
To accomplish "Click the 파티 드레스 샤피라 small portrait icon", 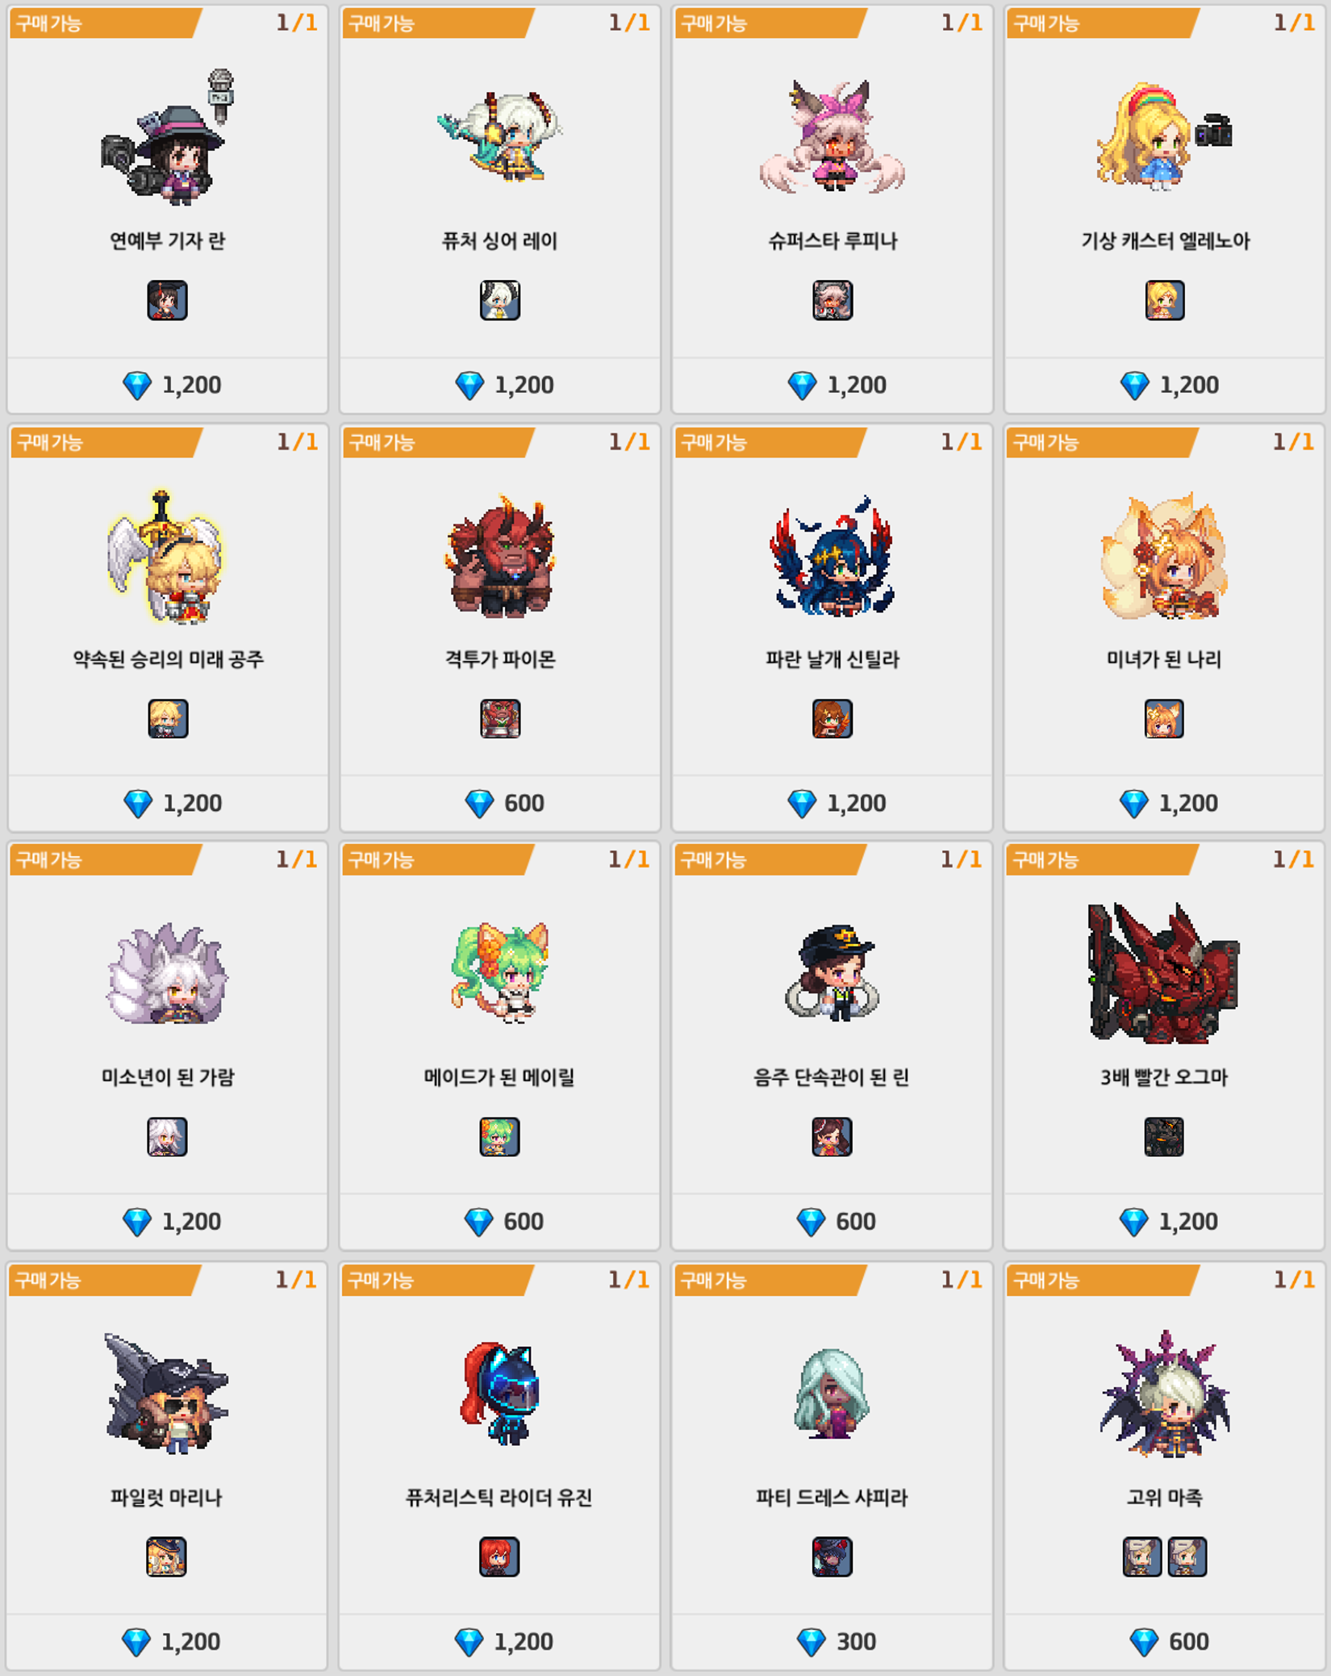I will pos(832,1557).
